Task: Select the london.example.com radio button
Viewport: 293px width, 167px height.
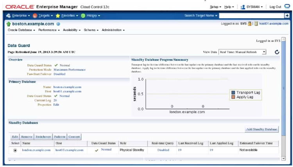Action: [x=15, y=150]
